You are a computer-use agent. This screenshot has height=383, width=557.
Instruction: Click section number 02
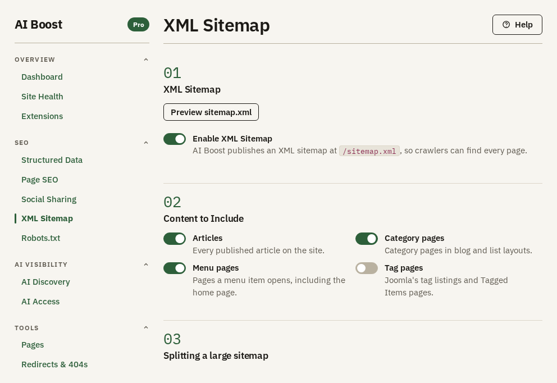tap(172, 202)
